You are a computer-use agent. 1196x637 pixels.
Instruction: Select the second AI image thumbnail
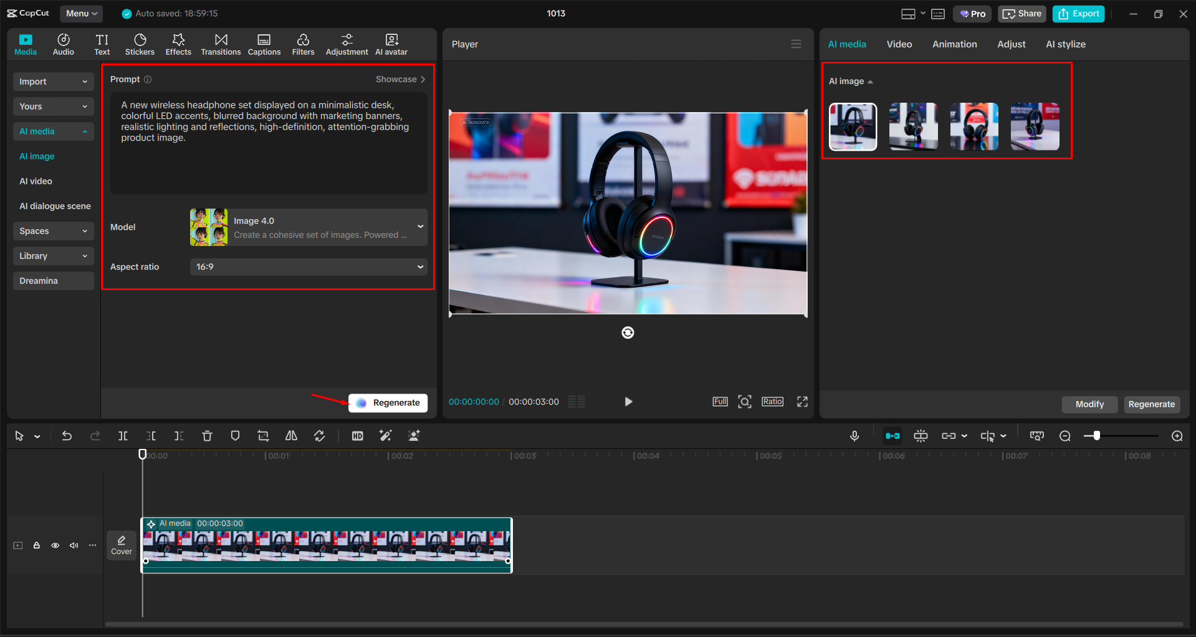[913, 126]
